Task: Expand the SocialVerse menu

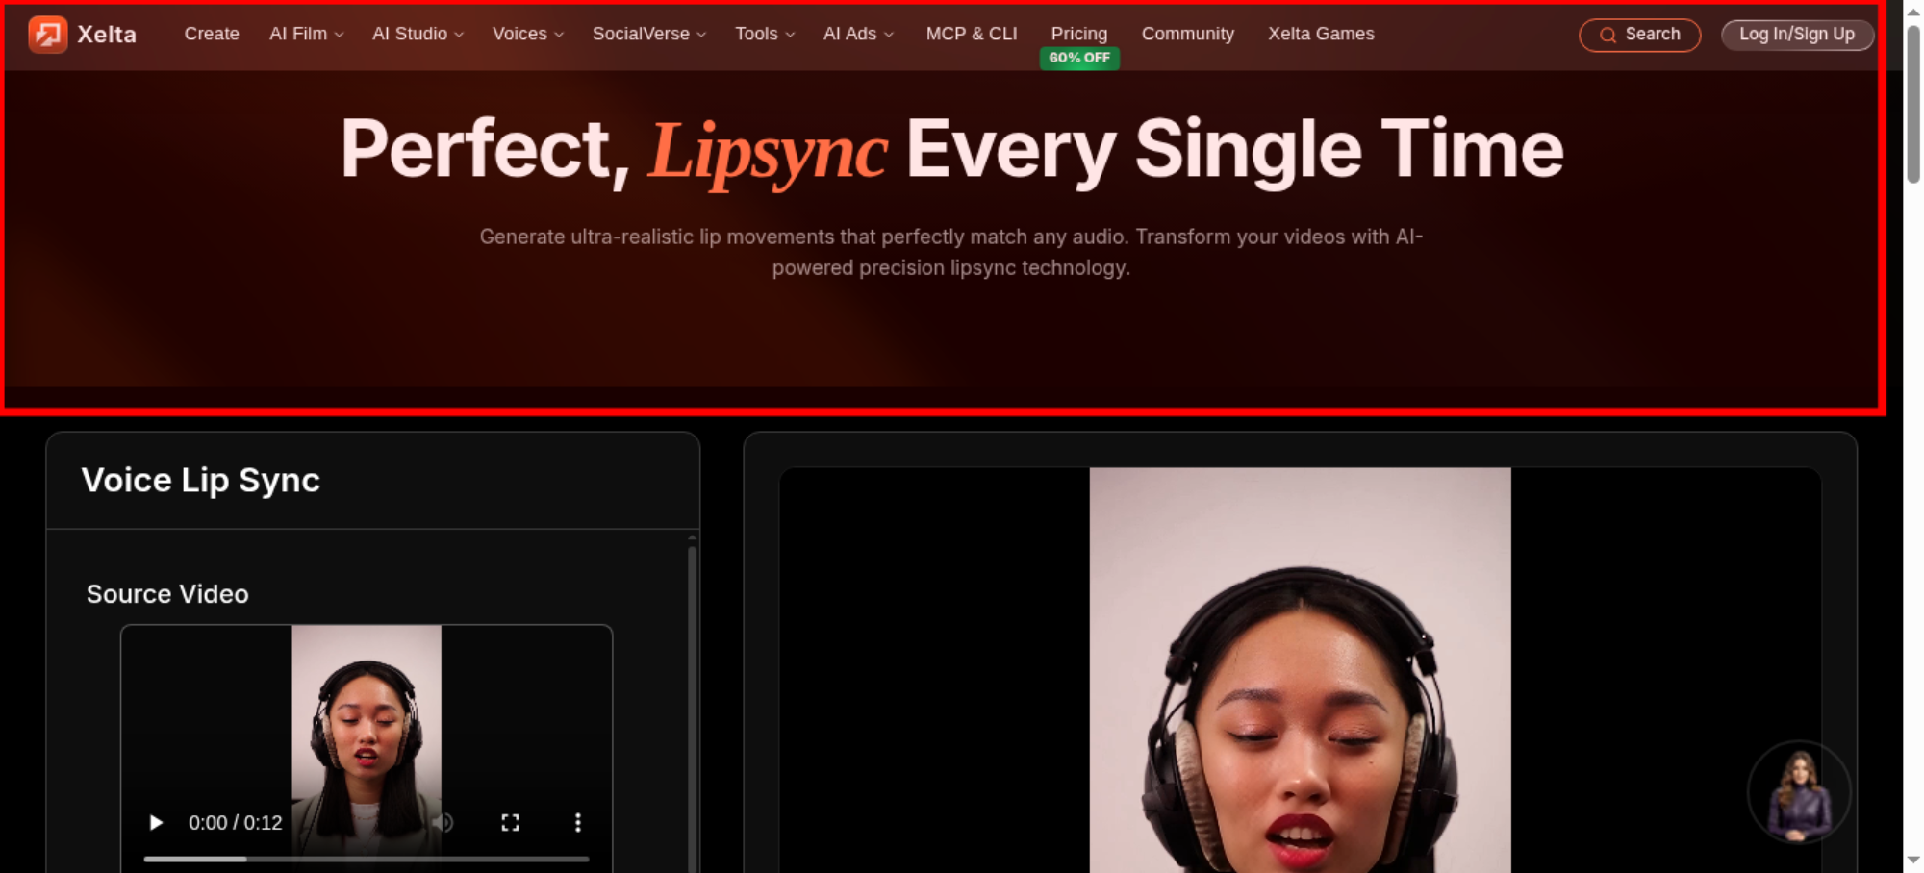Action: (649, 34)
